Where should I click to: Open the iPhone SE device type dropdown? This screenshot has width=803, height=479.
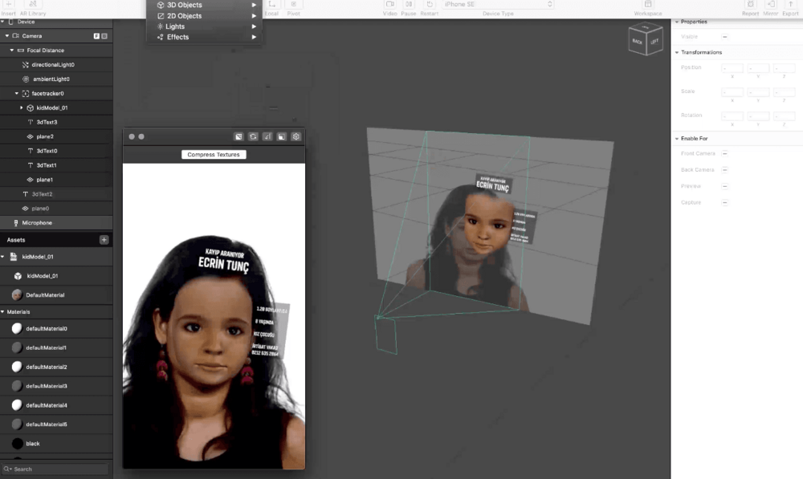pyautogui.click(x=498, y=5)
